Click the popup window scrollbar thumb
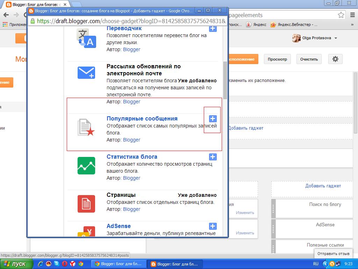This screenshot has height=269, width=358. (x=225, y=81)
